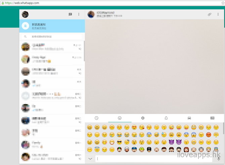
Task: Click the microphone voice message icon
Action: pyautogui.click(x=219, y=159)
